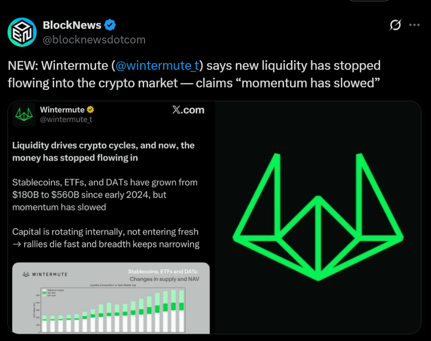Screen dimensions: 431x341
Task: Open the BlockNews display name link
Action: (72, 25)
